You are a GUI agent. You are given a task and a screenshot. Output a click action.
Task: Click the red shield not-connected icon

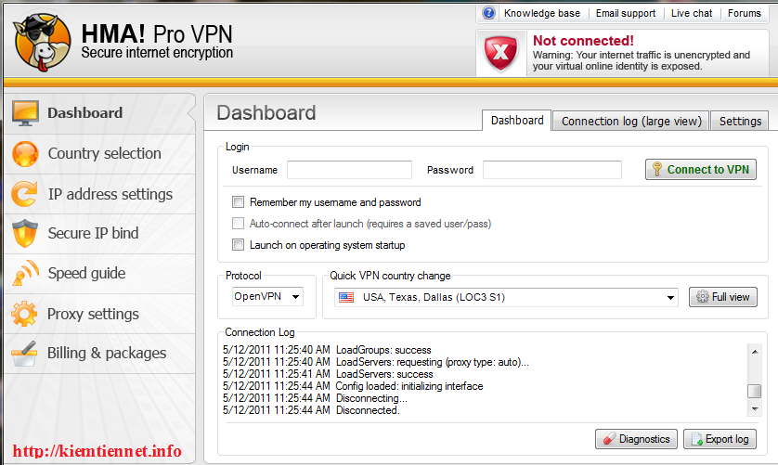(x=500, y=53)
